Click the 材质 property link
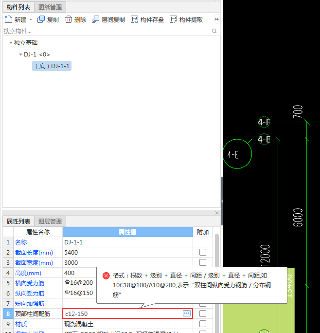 (x=21, y=324)
